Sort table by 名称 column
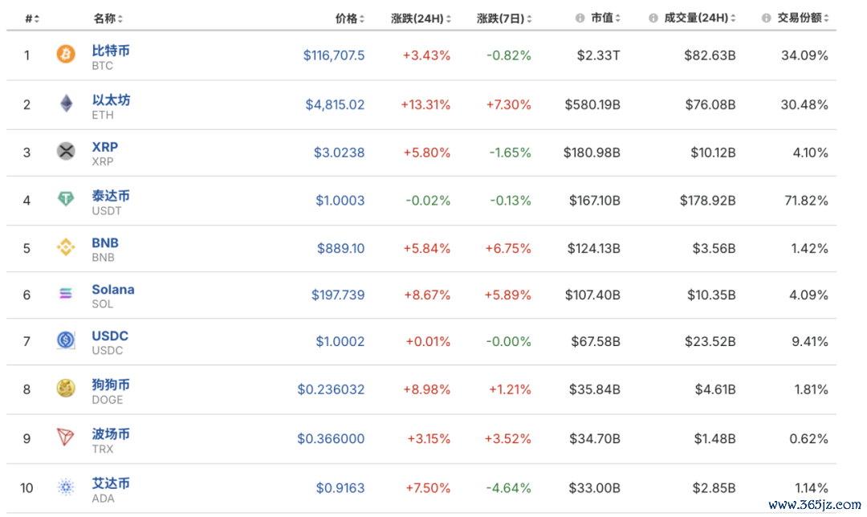Viewport: 867px width, 517px height. (108, 18)
